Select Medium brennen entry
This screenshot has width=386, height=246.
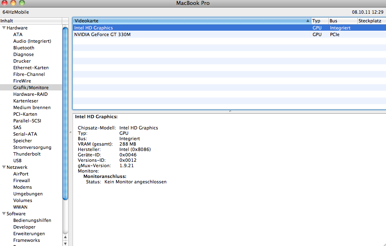click(x=32, y=107)
